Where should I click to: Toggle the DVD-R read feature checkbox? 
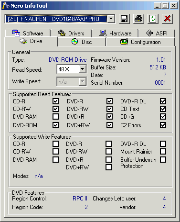[x=109, y=101]
